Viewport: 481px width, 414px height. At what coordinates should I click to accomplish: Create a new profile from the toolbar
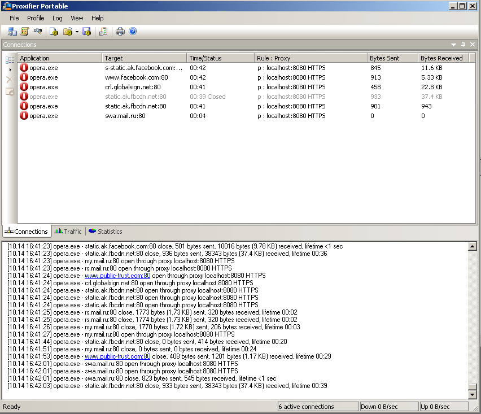(54, 31)
